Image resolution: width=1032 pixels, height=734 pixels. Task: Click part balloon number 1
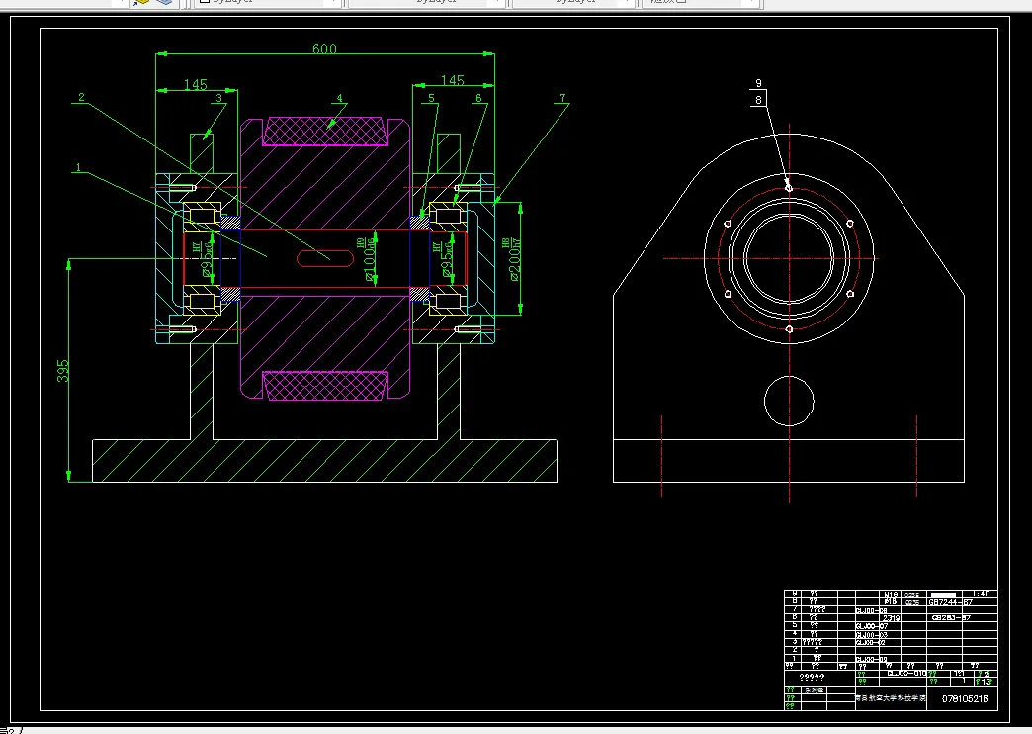tap(78, 167)
